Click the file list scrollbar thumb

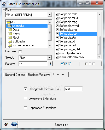coord(99,45)
